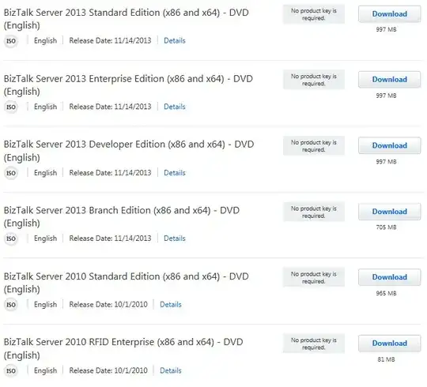Screen dimensions: 427x387
Task: Open Details for BizTalk 2010 Standard Edition
Action: coord(171,305)
